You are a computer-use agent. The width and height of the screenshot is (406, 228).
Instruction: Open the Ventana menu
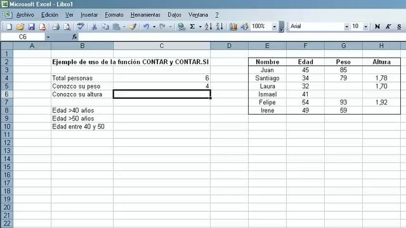[198, 15]
